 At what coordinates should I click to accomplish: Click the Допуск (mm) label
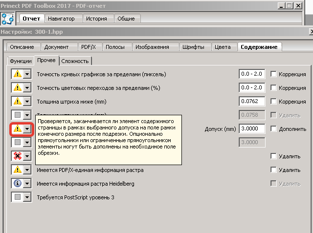click(220, 129)
